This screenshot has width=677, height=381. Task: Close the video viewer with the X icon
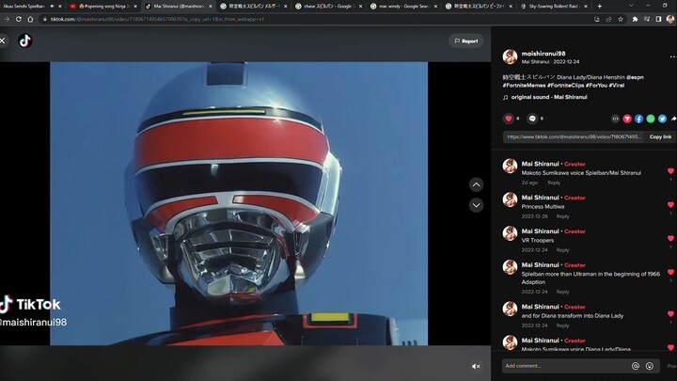[x=3, y=40]
